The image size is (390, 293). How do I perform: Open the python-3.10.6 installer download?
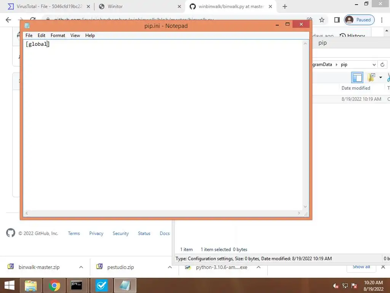click(221, 267)
